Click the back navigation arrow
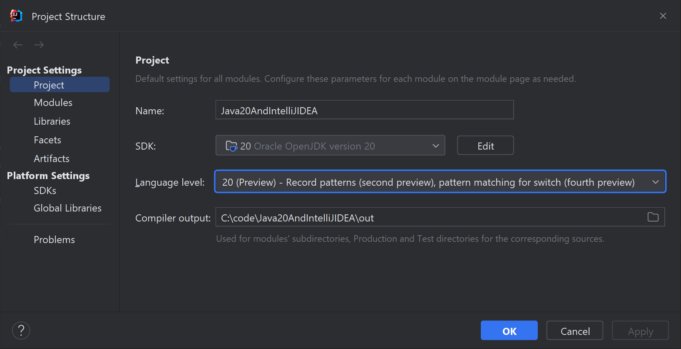Viewport: 681px width, 349px height. tap(18, 45)
